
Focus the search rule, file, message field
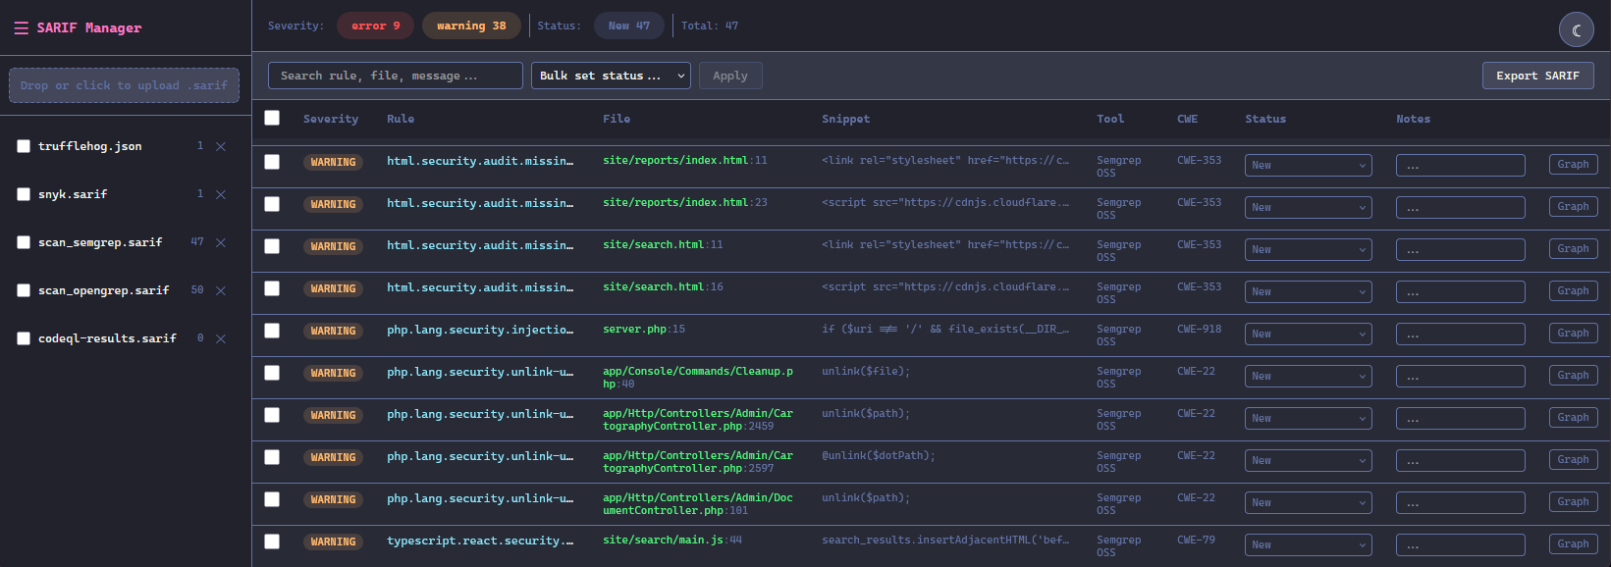tap(395, 76)
